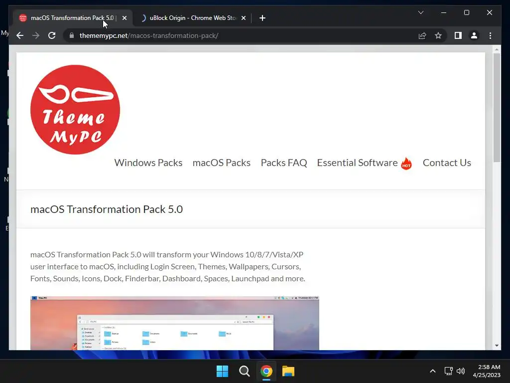Click the forward navigation arrow
Image resolution: width=510 pixels, height=383 pixels.
36,35
